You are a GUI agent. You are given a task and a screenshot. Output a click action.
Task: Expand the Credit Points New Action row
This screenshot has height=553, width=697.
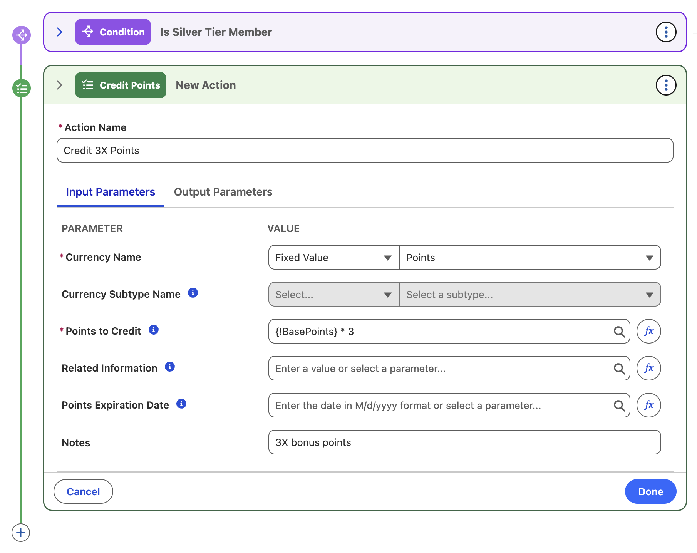point(60,85)
